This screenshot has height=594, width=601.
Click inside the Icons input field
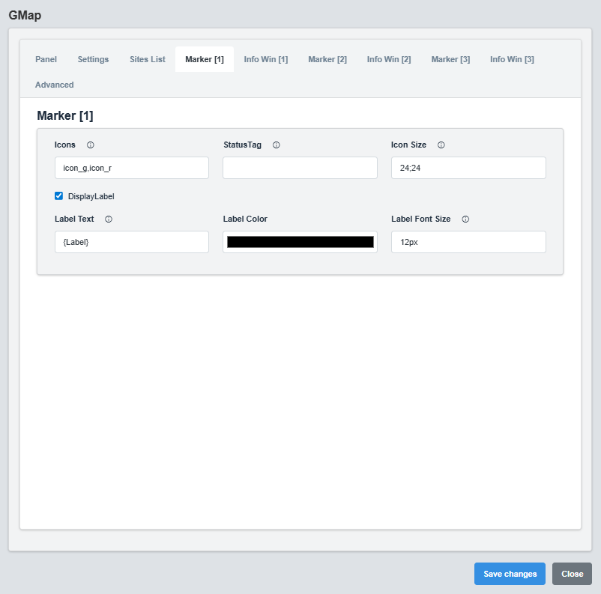coord(131,168)
